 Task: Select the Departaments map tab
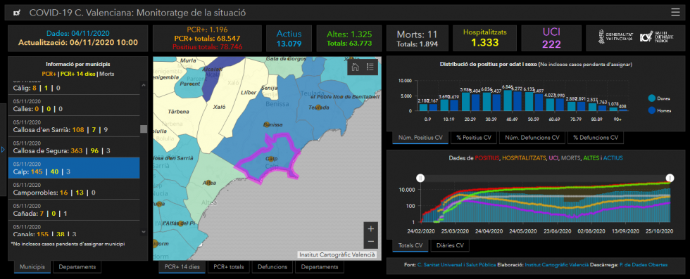coord(320,266)
